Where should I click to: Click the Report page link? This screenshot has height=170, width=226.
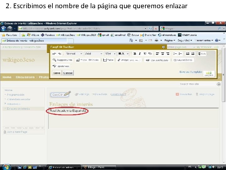pos(205,94)
